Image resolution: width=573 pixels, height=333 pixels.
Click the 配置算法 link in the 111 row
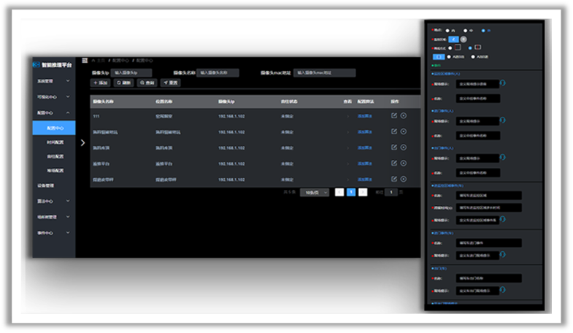tap(364, 116)
